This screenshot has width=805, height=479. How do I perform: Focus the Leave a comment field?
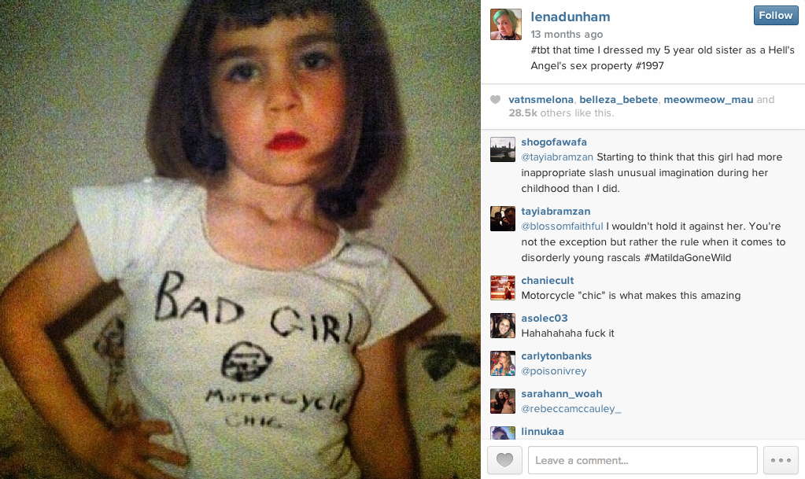pyautogui.click(x=643, y=460)
